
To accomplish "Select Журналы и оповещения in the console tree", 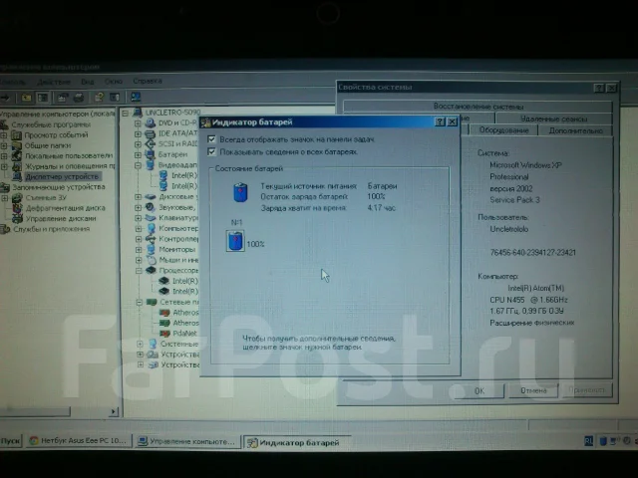I will coord(70,166).
